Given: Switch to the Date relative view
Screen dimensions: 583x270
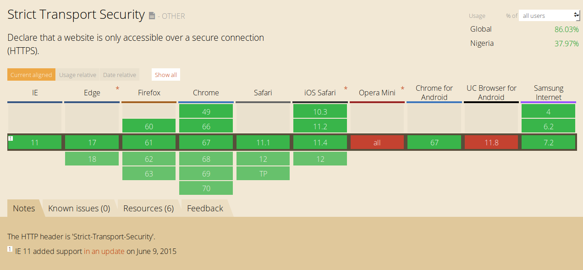Looking at the screenshot, I should (x=119, y=75).
